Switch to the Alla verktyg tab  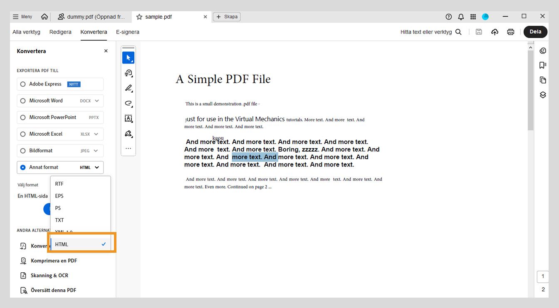point(26,32)
